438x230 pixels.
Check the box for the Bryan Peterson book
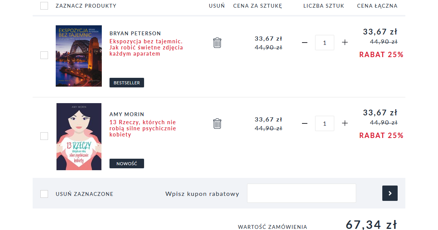click(x=44, y=55)
